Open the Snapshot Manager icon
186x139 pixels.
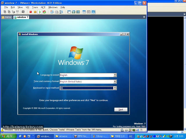pos(61,12)
